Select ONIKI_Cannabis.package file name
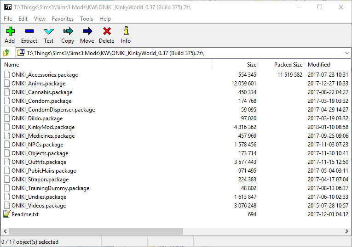The height and width of the screenshot is (247, 352). click(x=42, y=92)
